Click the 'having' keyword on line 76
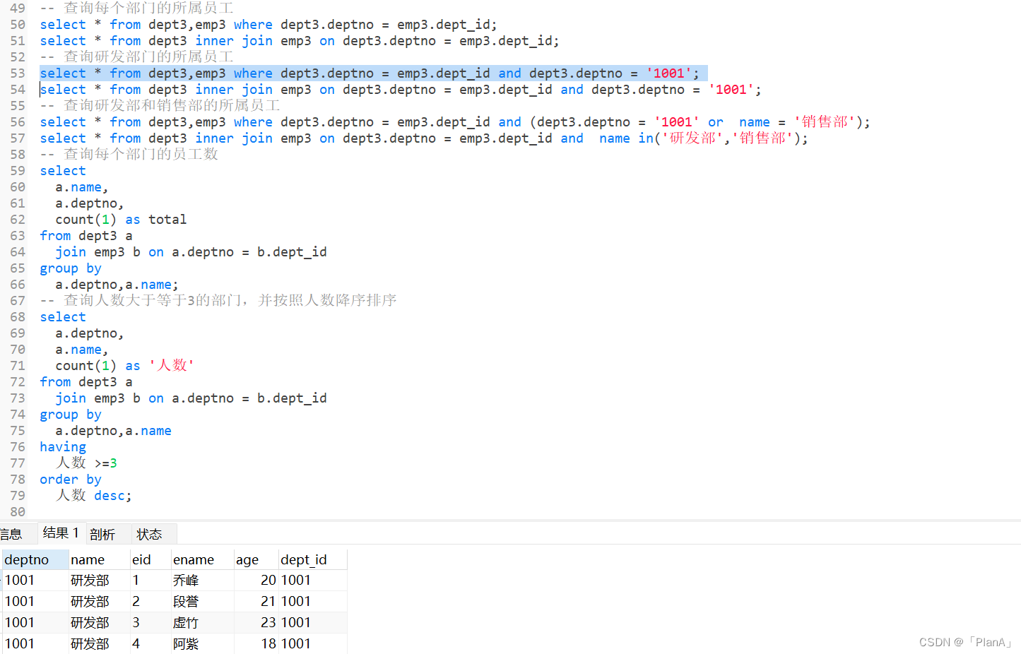 coord(63,447)
